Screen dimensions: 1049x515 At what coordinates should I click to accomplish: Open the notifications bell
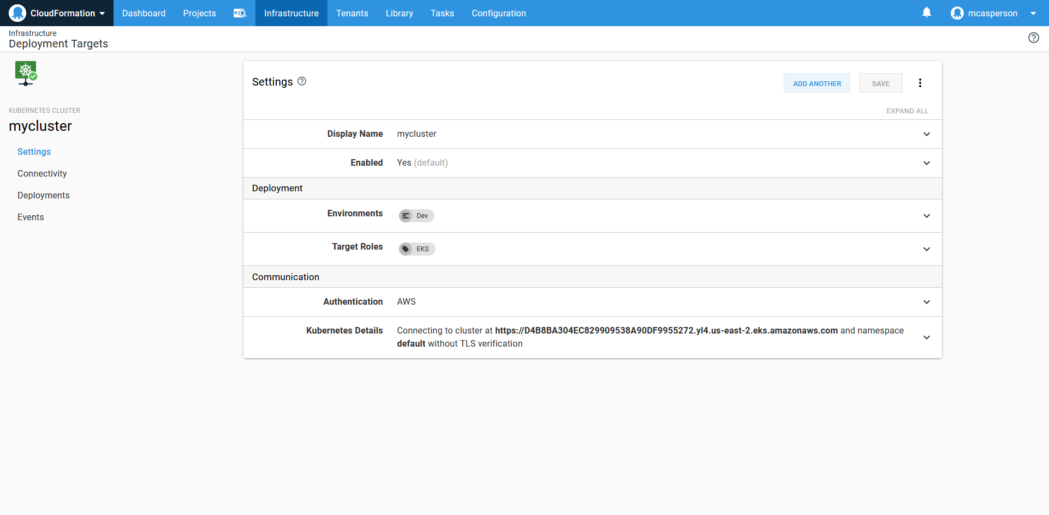click(926, 13)
